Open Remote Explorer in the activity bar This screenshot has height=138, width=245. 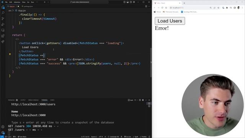point(3,30)
